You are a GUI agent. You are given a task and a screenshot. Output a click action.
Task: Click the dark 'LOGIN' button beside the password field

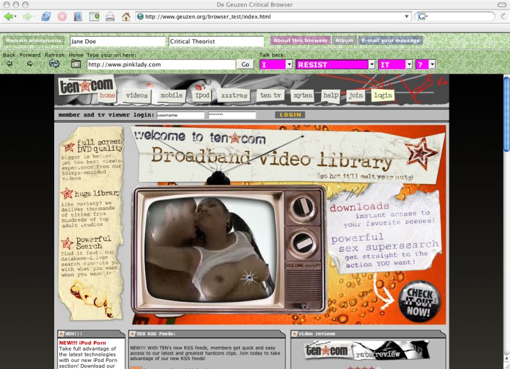tap(290, 115)
